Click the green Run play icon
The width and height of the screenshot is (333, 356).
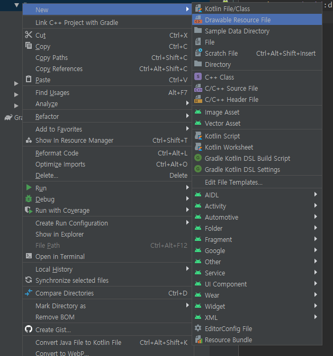point(29,187)
